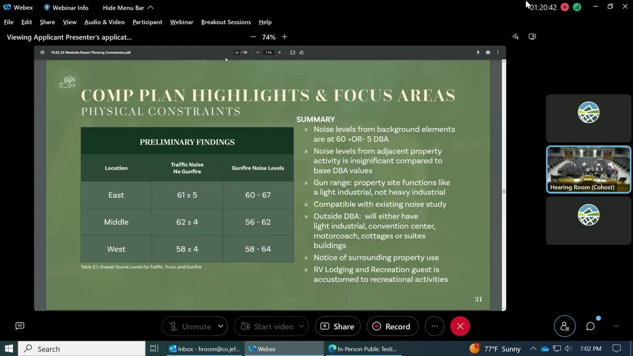
Task: Open the Edit menu
Action: 26,22
